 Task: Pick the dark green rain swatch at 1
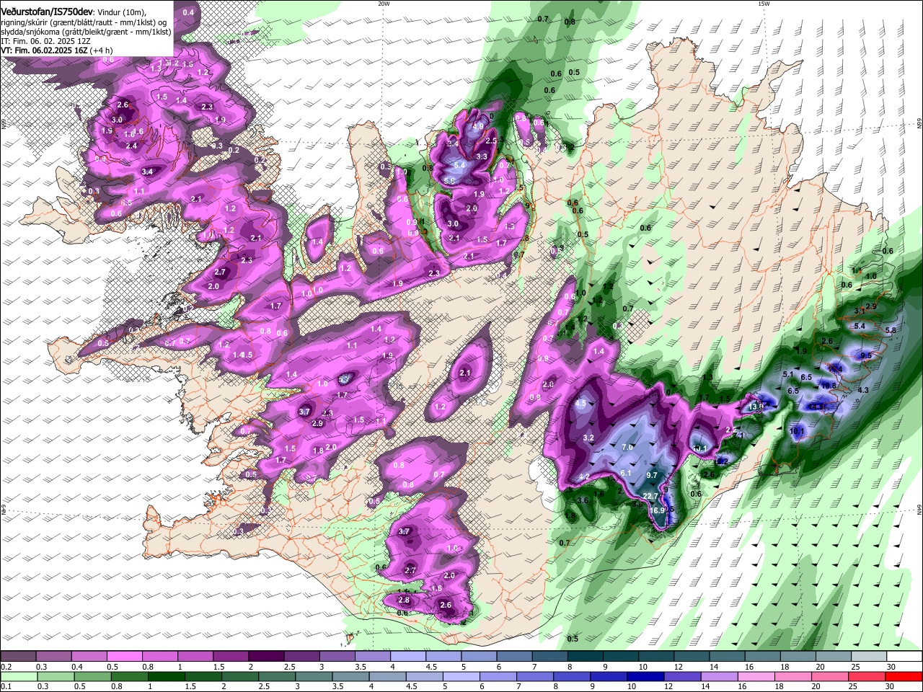tap(166, 676)
